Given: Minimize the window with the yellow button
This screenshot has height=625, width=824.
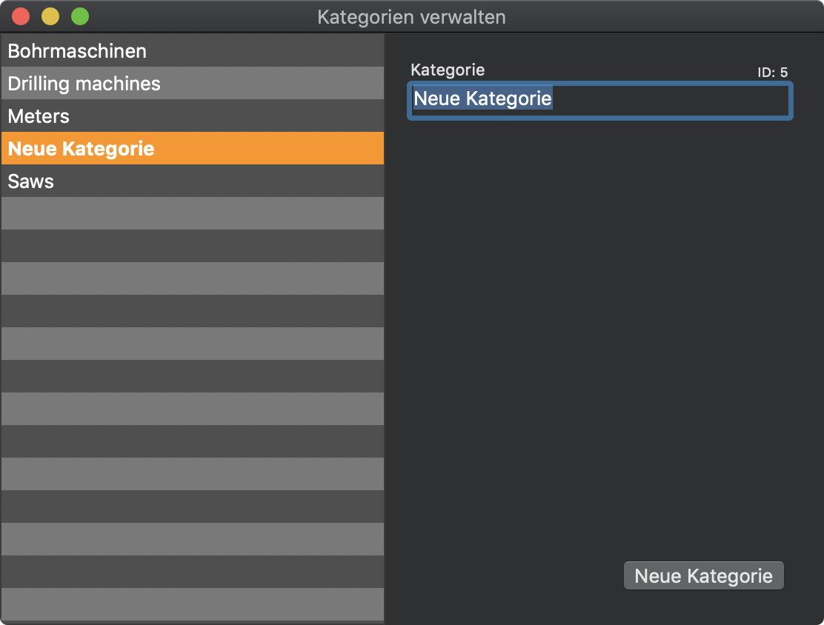Looking at the screenshot, I should 50,16.
